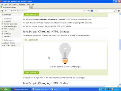Screen dimensions: 121x91
Task: Switch to the JavaScript Introduction tab
Action: 15,7
